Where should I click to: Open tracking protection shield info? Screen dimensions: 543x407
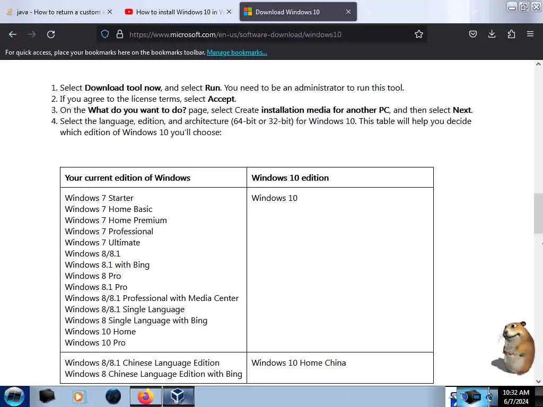click(105, 34)
